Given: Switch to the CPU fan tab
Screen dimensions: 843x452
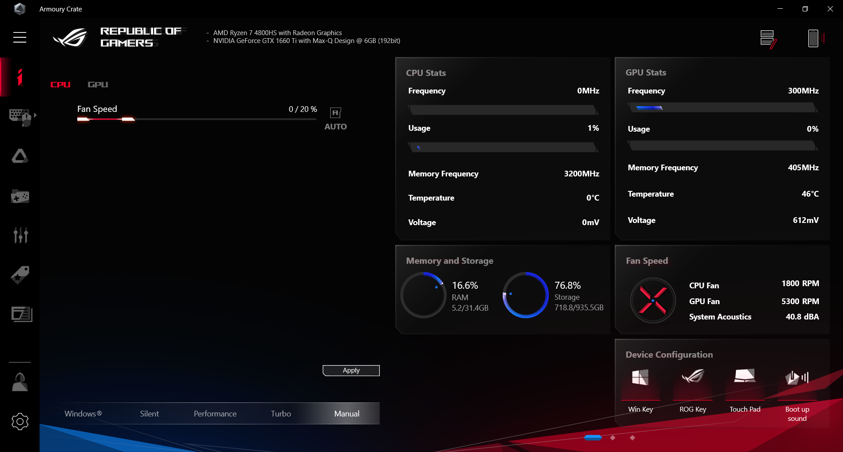Looking at the screenshot, I should tap(61, 85).
